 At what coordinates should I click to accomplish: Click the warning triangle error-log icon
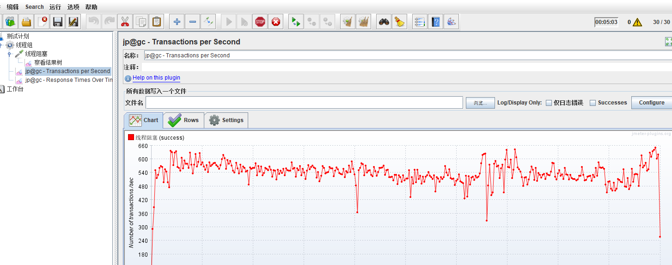(637, 22)
